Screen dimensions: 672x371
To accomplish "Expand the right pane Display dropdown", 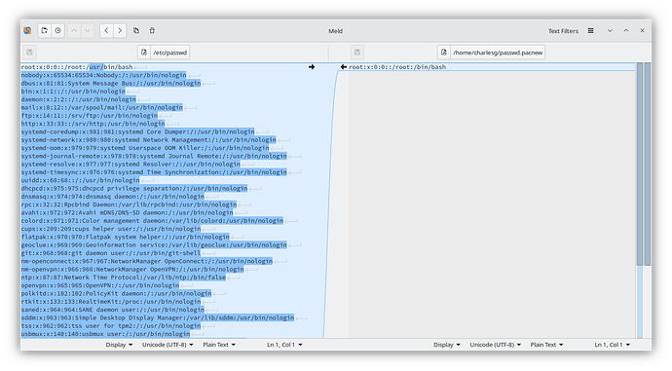I will pyautogui.click(x=447, y=345).
